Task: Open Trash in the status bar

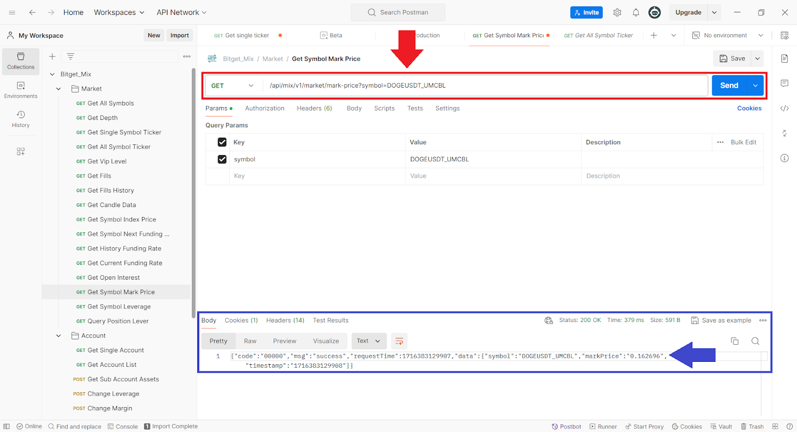Action: tap(752, 427)
